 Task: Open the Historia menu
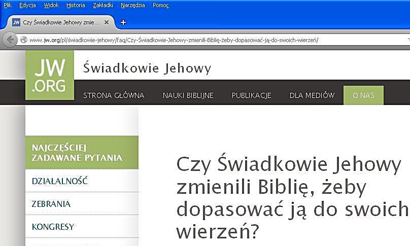coord(76,5)
